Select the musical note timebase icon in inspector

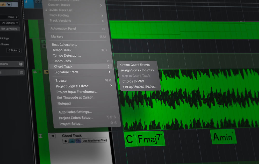(3, 4)
